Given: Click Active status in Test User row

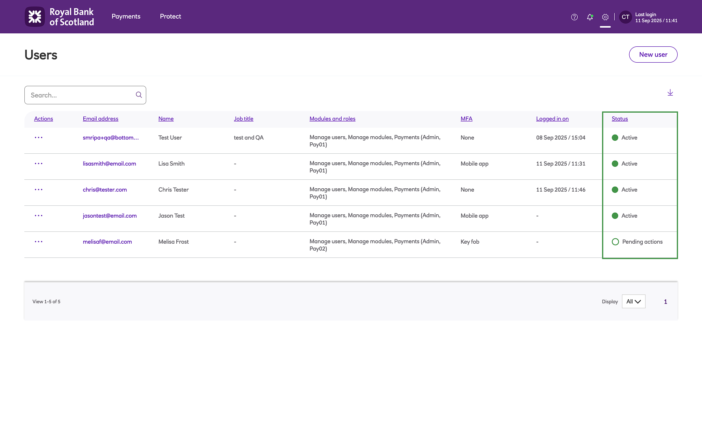Looking at the screenshot, I should [629, 137].
